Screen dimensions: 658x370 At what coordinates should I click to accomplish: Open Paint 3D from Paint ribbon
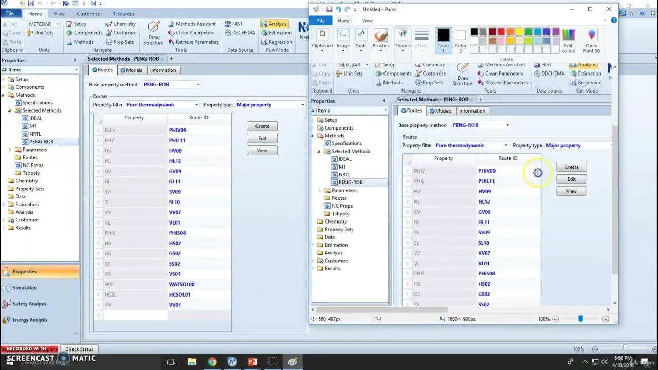[591, 41]
